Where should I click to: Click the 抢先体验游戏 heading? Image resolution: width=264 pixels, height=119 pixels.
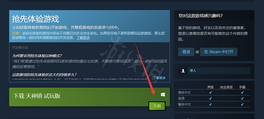(35, 19)
